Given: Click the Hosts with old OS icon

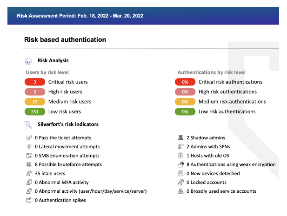Looking at the screenshot, I should [181, 156].
